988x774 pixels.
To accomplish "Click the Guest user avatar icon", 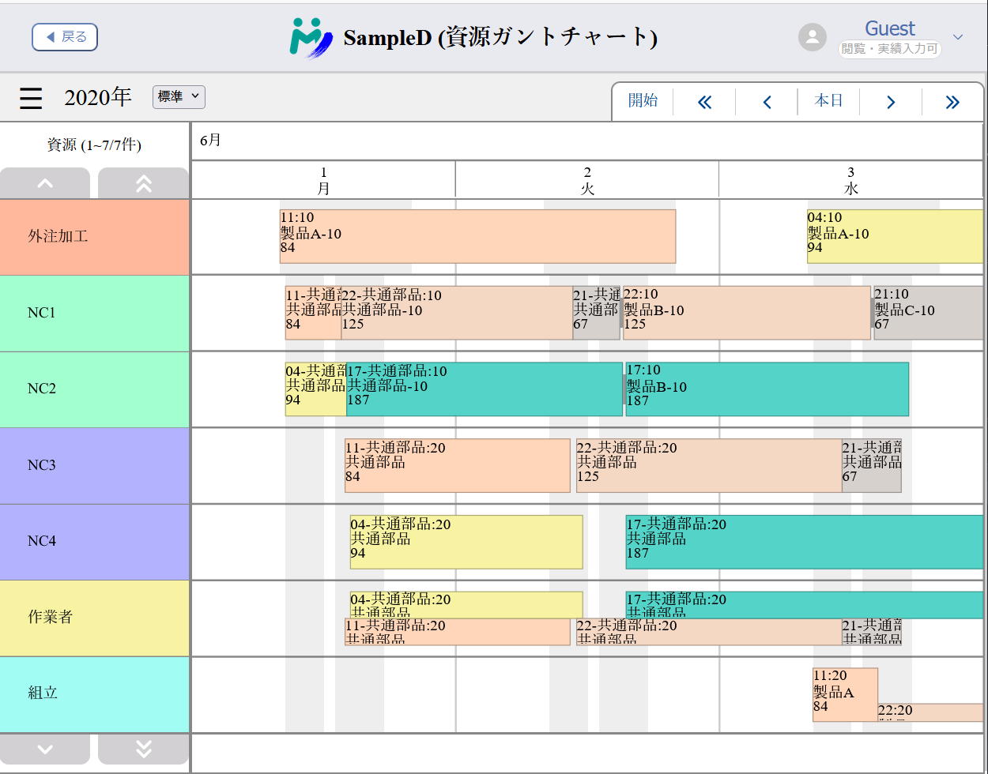I will (x=812, y=37).
